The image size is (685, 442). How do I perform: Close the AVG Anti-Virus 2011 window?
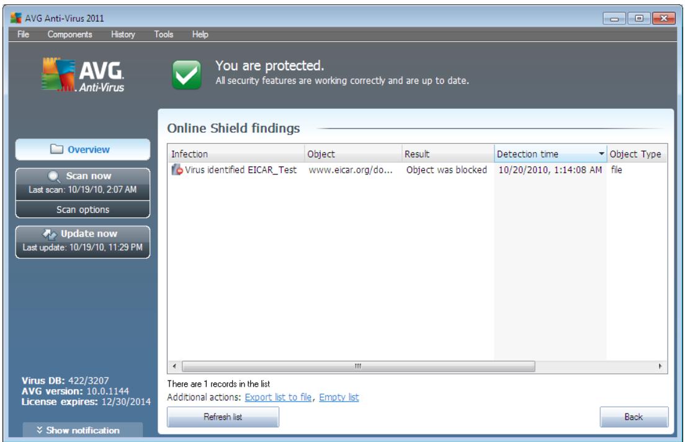664,19
